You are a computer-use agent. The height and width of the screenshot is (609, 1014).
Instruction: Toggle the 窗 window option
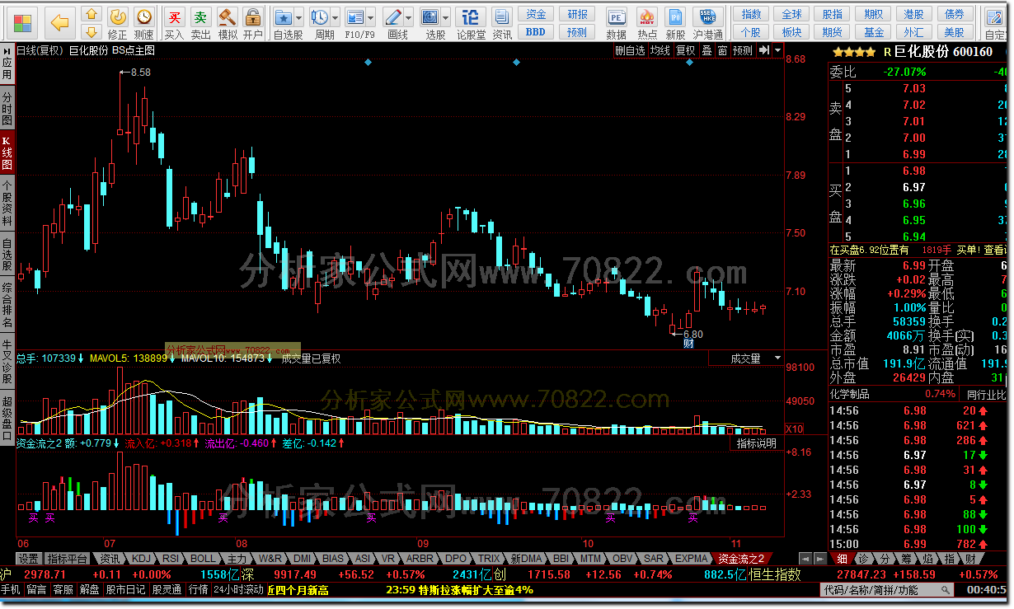click(722, 50)
